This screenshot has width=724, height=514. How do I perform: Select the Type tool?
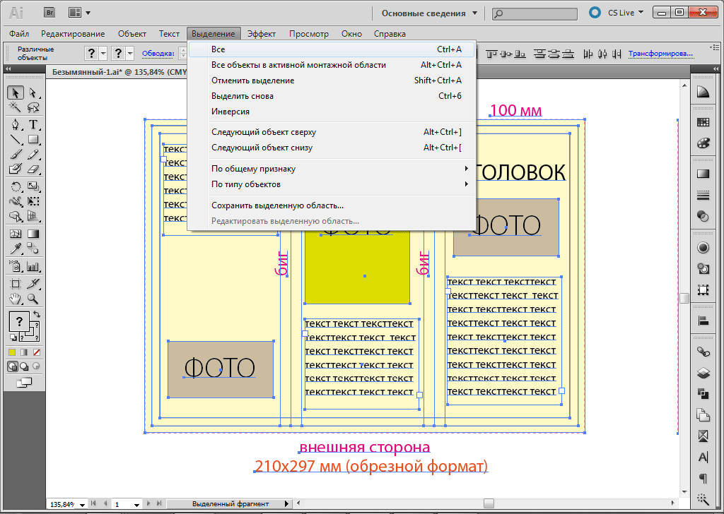pyautogui.click(x=33, y=124)
